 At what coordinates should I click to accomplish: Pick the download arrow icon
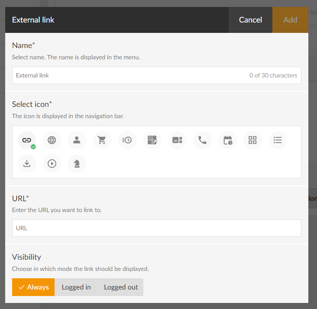[27, 164]
